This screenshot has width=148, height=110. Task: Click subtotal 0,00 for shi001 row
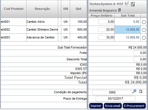[127, 22]
